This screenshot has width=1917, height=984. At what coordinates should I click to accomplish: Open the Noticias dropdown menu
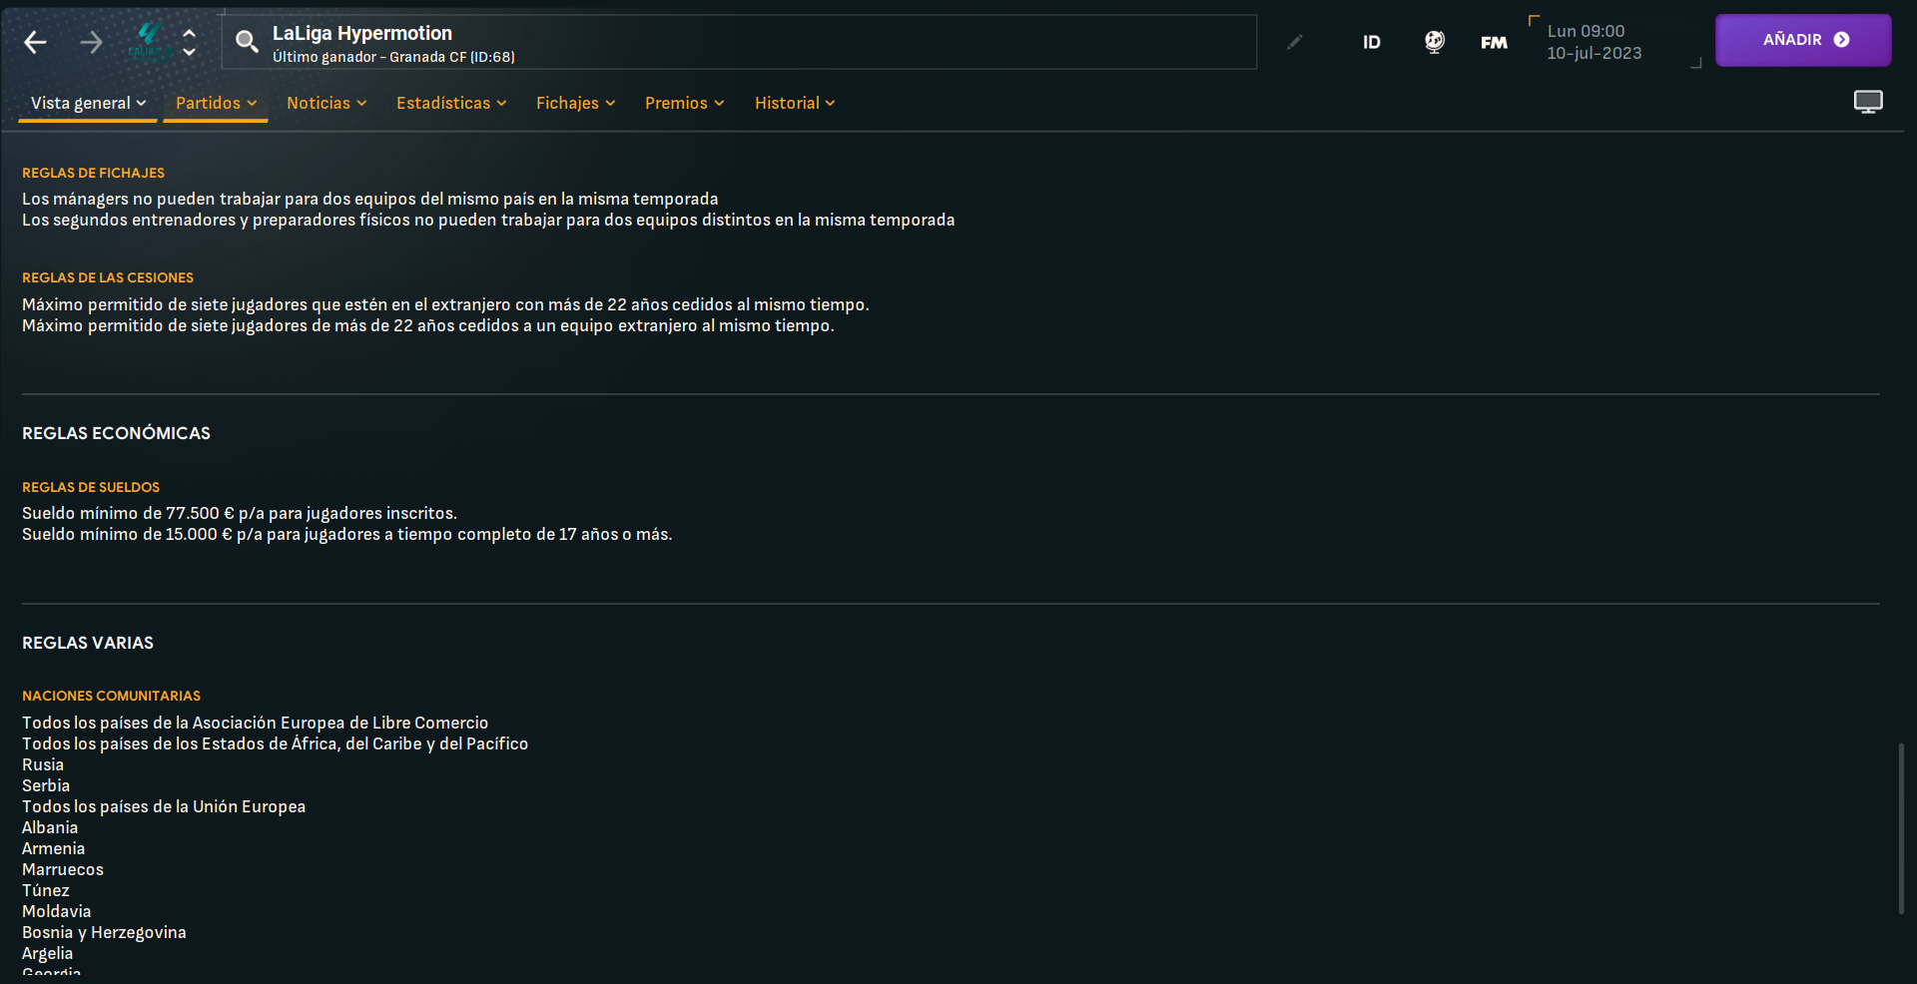click(x=326, y=103)
